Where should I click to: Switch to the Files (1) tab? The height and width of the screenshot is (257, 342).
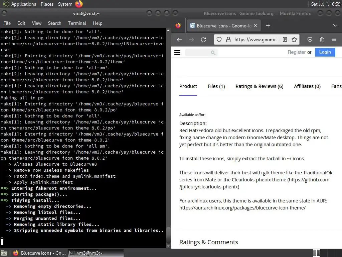coord(216,86)
